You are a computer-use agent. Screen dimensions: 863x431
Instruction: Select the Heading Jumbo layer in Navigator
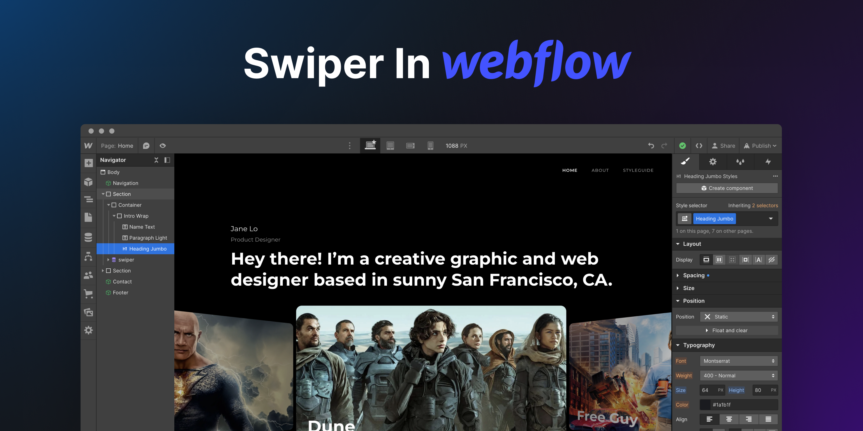(144, 249)
